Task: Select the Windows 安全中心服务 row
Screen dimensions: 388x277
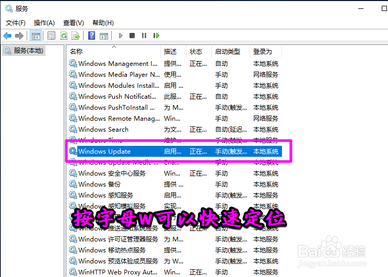Action: click(175, 173)
